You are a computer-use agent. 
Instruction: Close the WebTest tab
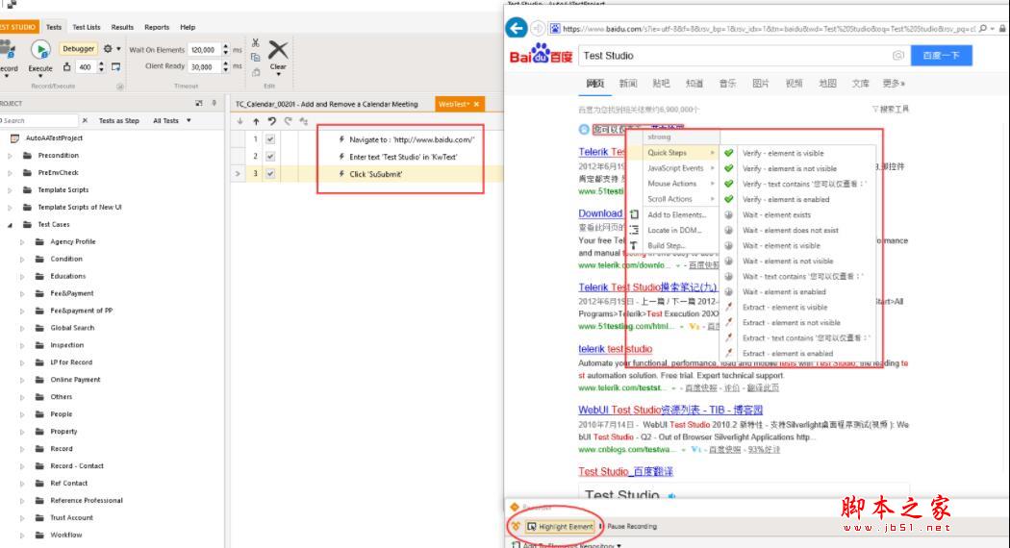[477, 104]
